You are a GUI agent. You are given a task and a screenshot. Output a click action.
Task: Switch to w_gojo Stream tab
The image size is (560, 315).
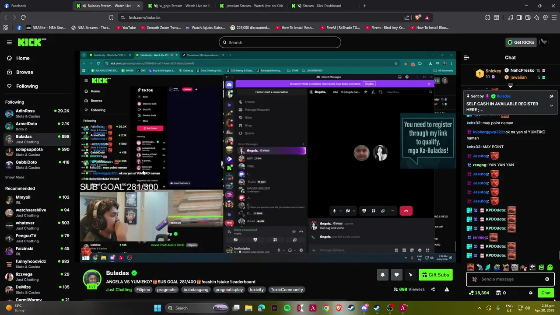[179, 6]
